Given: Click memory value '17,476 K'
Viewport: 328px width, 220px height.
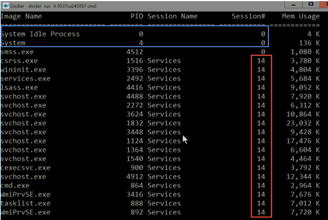Looking at the screenshot, I should click(x=303, y=141).
